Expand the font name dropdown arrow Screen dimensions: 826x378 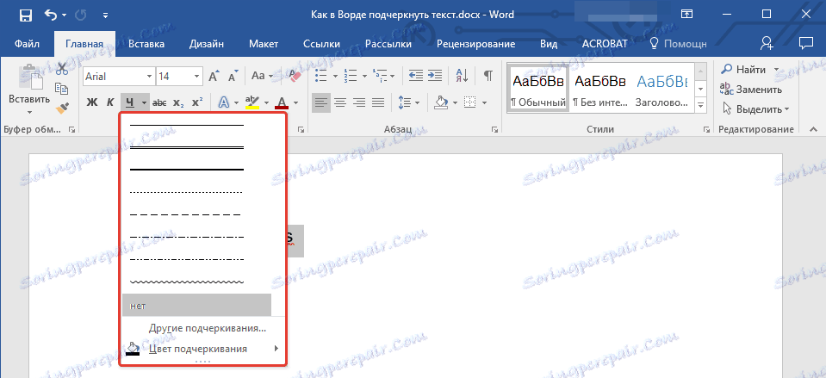pyautogui.click(x=149, y=77)
